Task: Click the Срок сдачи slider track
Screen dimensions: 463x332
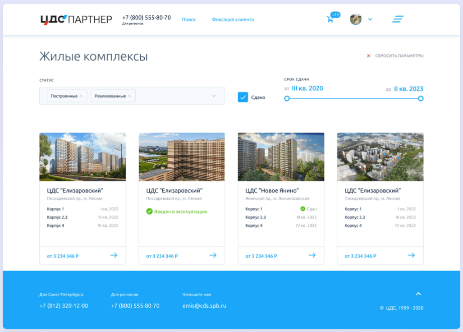Action: coord(354,98)
